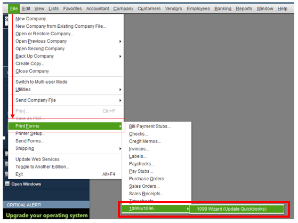
Task: Click Exit in the File menu
Action: click(x=19, y=174)
